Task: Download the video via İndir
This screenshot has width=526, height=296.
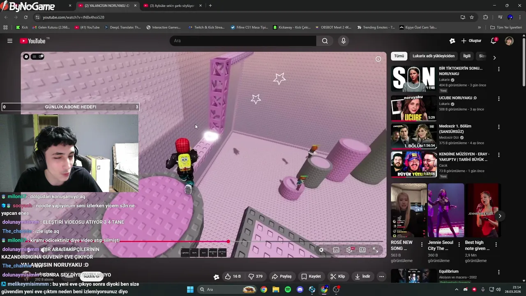Action: (x=362, y=276)
